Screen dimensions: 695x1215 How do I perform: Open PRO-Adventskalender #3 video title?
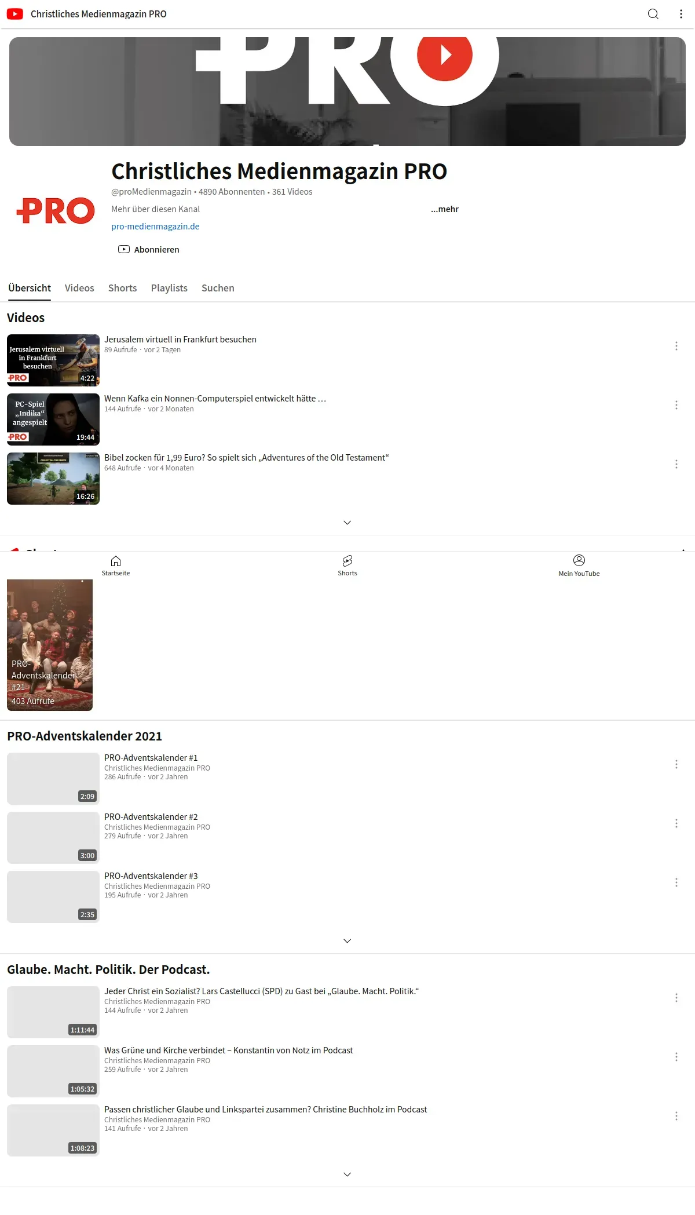(x=151, y=876)
